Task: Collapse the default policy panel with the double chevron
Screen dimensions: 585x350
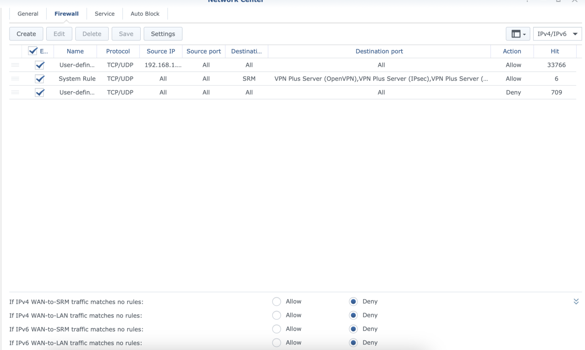Action: point(576,302)
